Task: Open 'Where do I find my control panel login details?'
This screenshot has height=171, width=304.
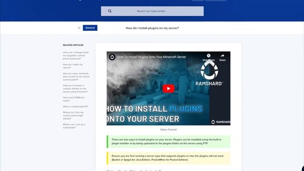Action: coord(73,115)
